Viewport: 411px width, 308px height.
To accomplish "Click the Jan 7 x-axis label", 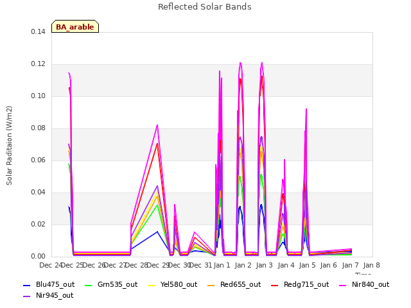I will pyautogui.click(x=350, y=265).
